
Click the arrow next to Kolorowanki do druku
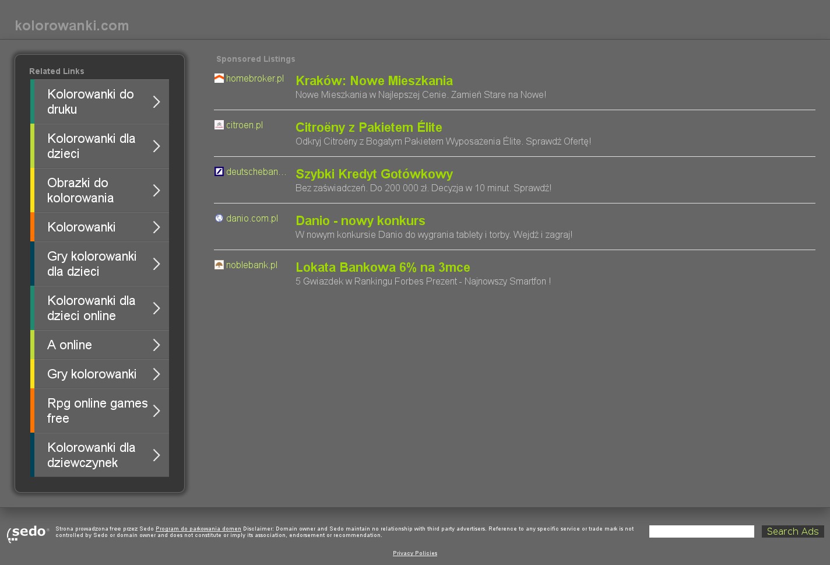(x=156, y=102)
